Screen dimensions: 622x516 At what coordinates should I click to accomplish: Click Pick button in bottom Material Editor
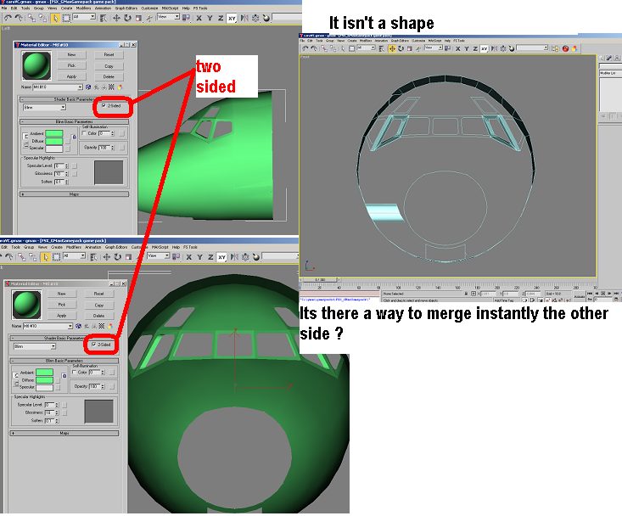click(61, 305)
